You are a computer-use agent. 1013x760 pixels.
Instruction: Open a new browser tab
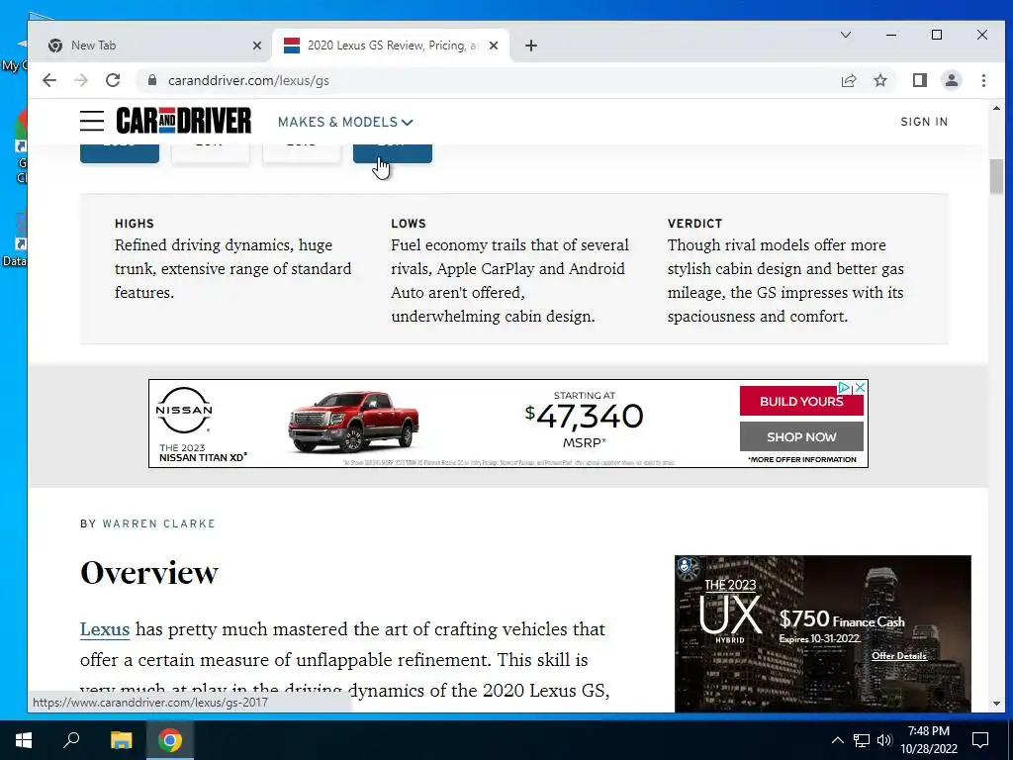click(531, 46)
